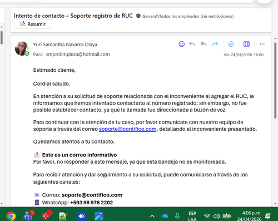The height and width of the screenshot is (221, 278).
Task: Click the volume speaker tray icon
Action: [x=216, y=216]
